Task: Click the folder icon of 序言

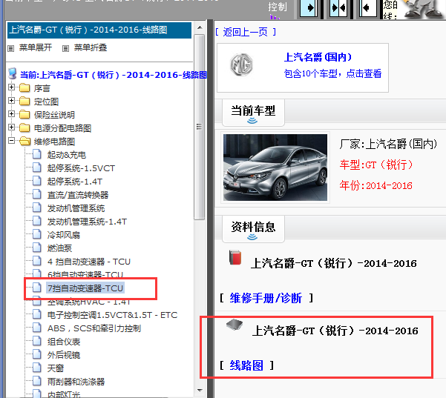Action: click(x=24, y=87)
